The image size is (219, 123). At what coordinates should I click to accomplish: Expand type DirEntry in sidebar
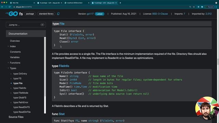(11, 74)
